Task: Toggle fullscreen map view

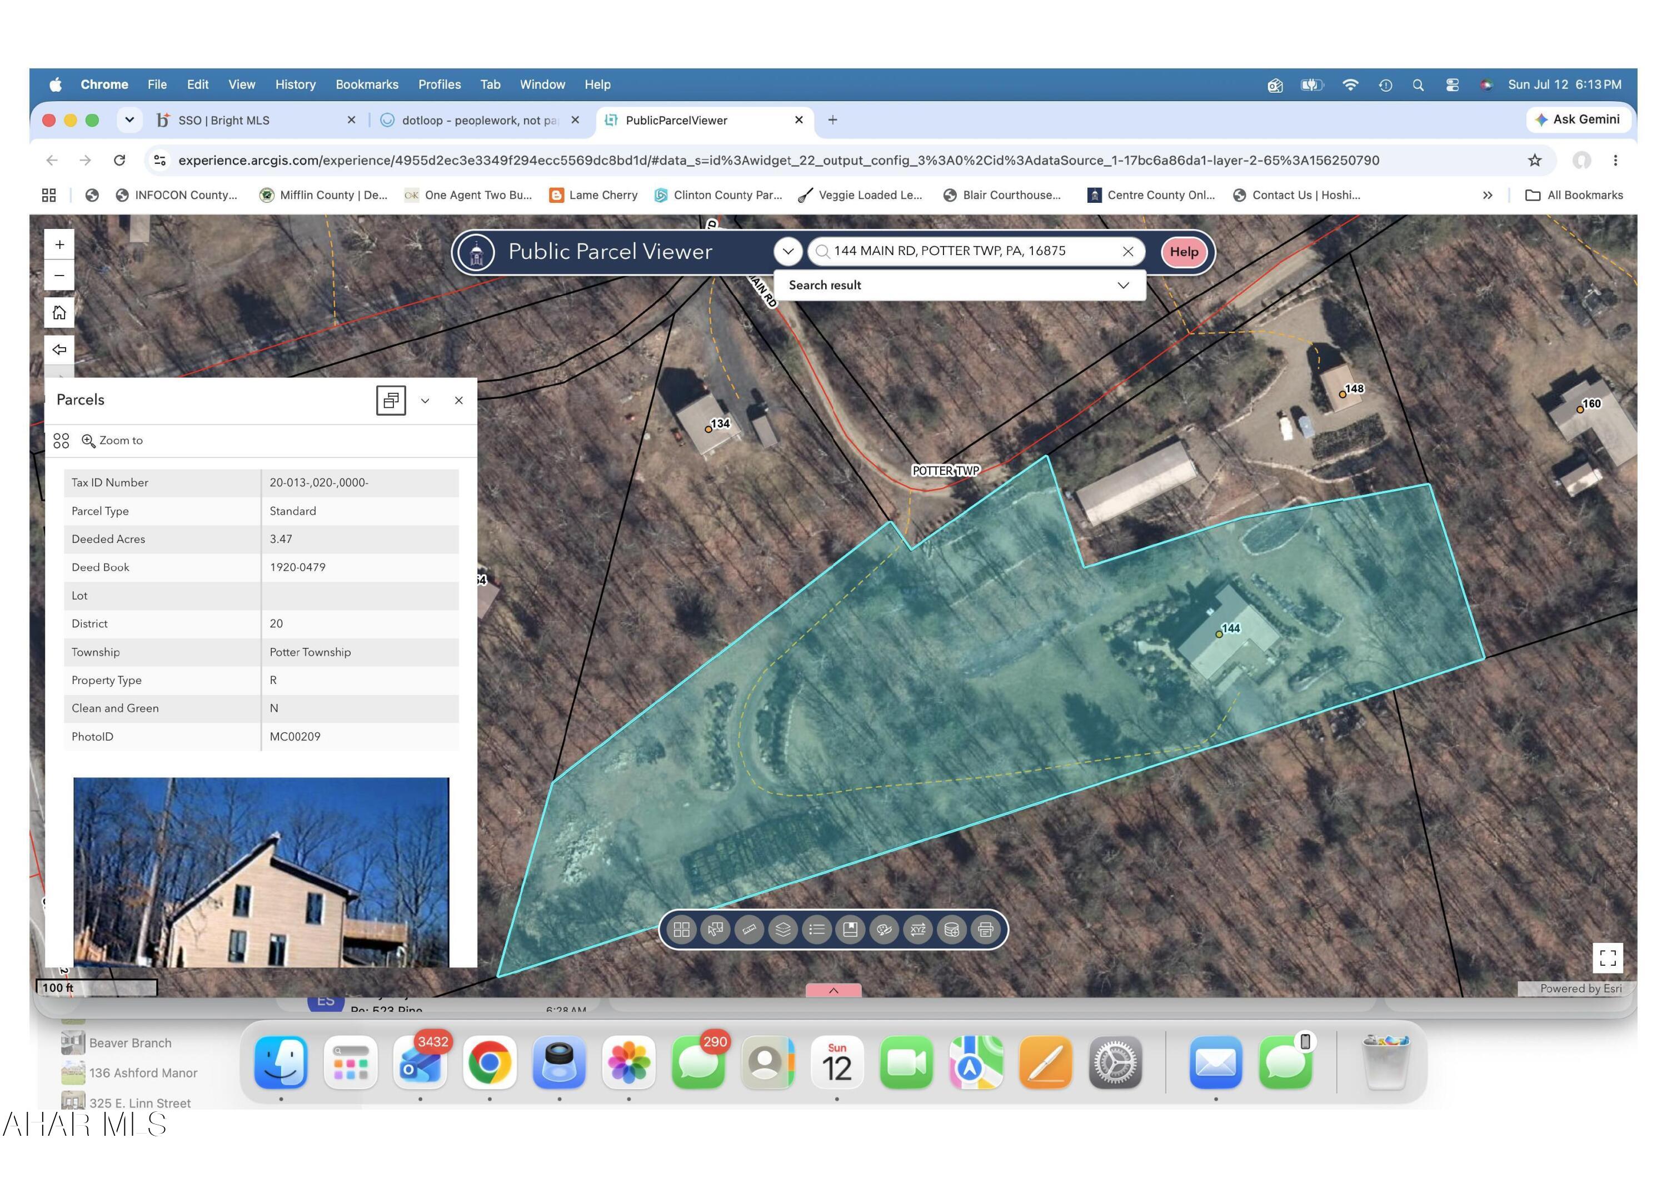Action: (x=1608, y=957)
